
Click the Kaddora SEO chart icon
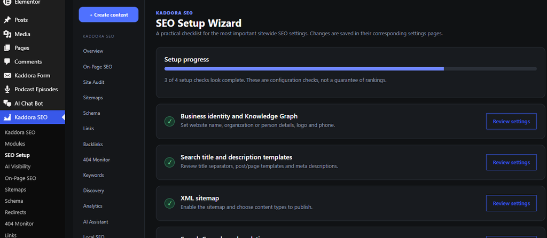pos(7,117)
